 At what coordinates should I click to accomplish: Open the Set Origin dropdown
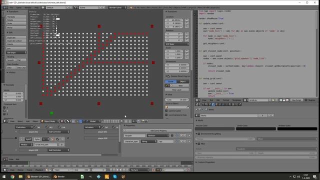click(16, 52)
